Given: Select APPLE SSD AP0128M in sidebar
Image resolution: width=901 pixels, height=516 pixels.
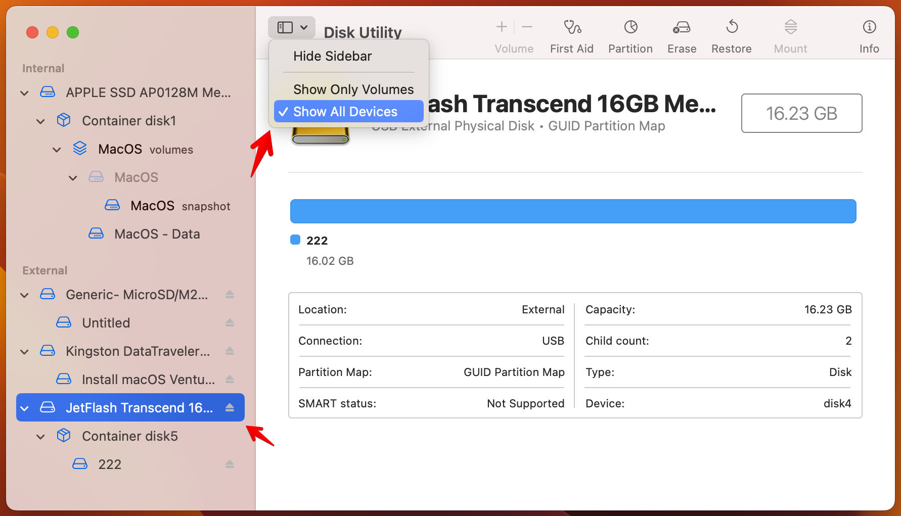Looking at the screenshot, I should pos(130,92).
